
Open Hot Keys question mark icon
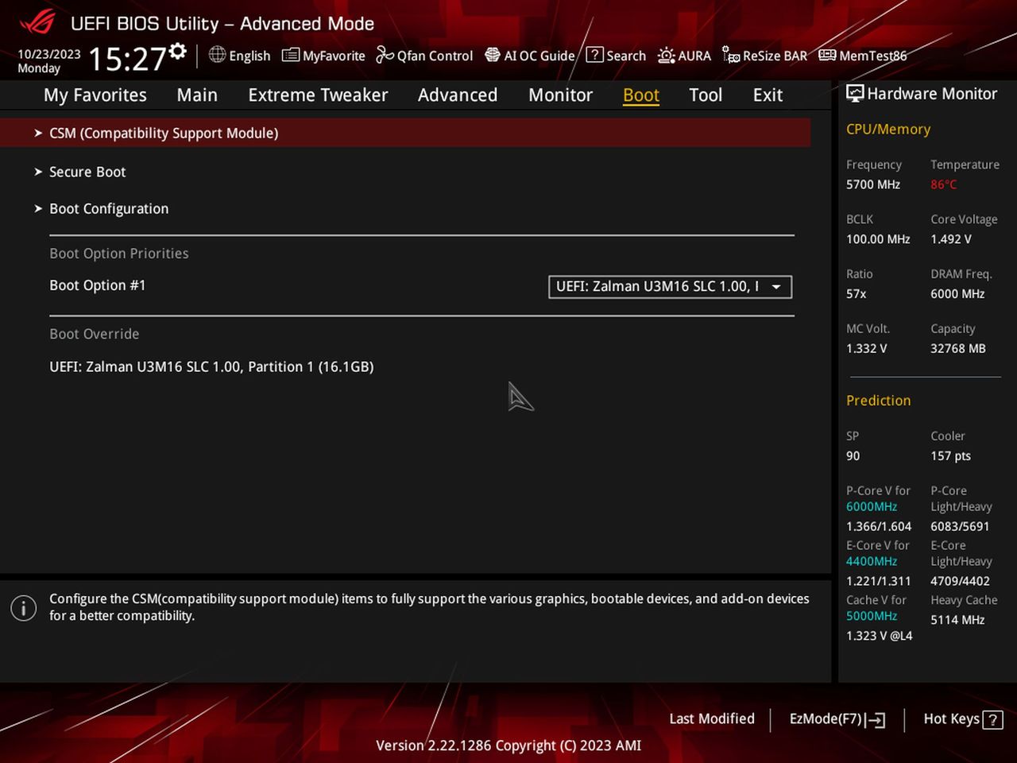point(992,720)
